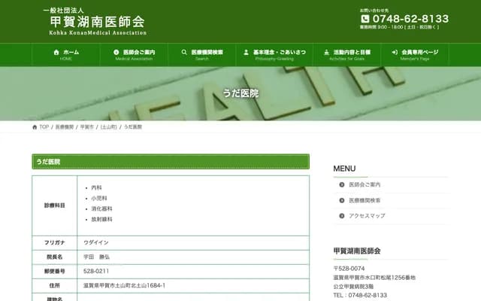The image size is (481, 301).
Task: Click the postal code 528-0211
Action: coord(96,271)
